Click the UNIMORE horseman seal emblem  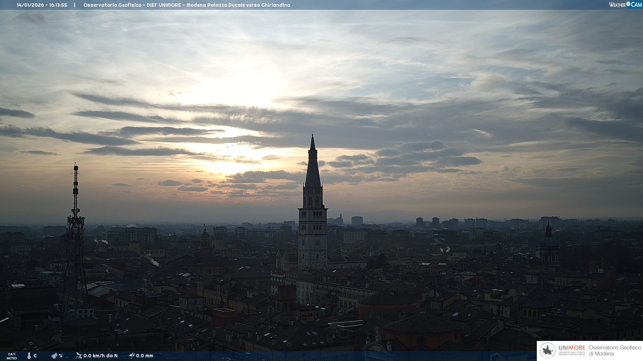548,351
